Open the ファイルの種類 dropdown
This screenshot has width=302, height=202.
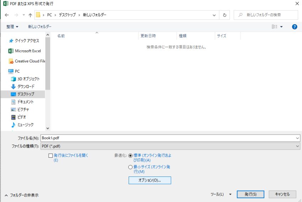pyautogui.click(x=171, y=146)
